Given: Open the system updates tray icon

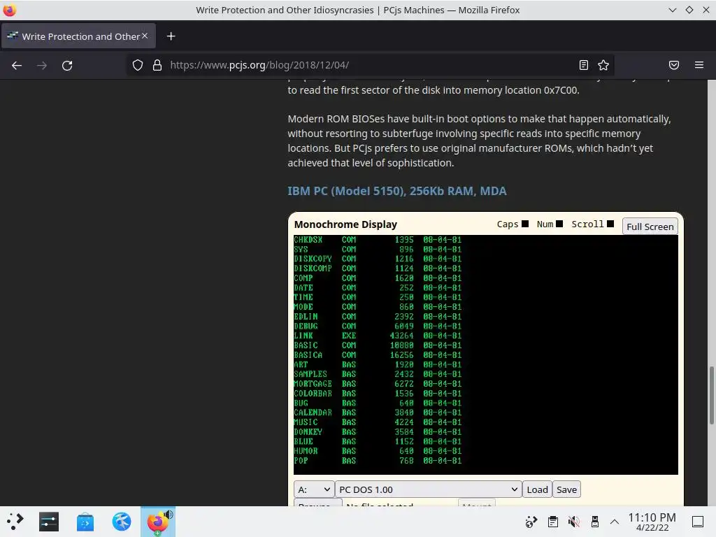Looking at the screenshot, I should (531, 522).
